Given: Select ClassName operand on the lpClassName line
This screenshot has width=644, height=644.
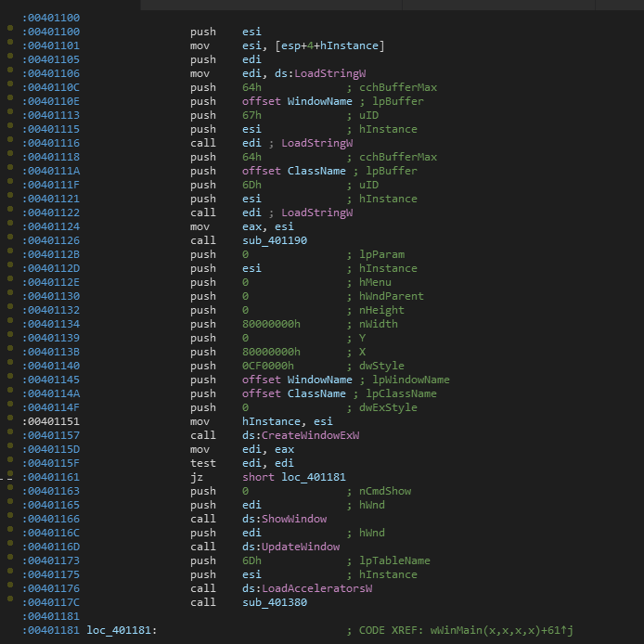Looking at the screenshot, I should coord(316,393).
